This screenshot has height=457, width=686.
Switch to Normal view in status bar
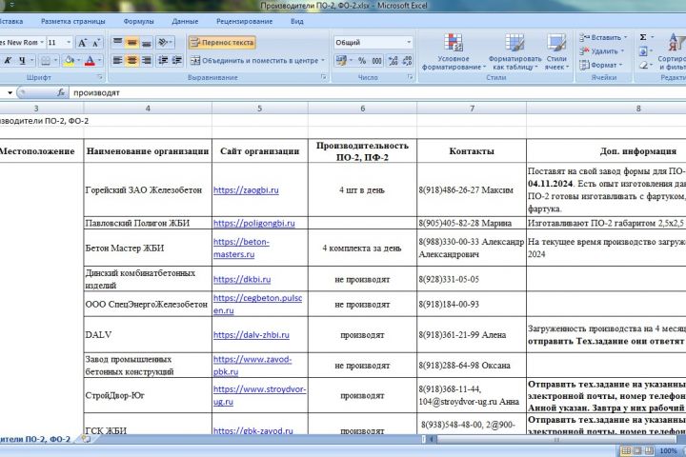point(626,451)
